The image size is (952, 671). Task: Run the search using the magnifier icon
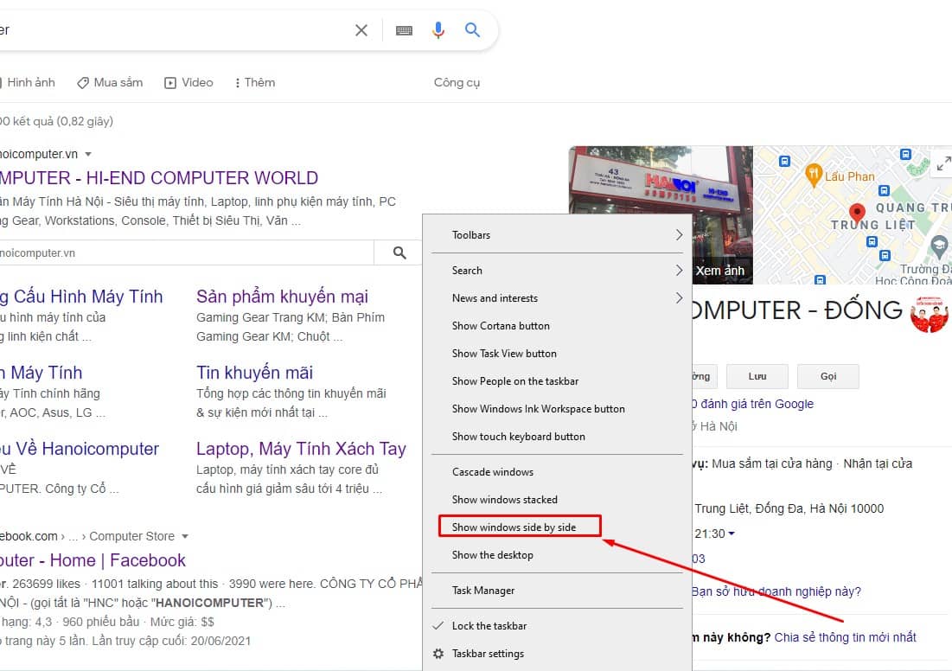[472, 29]
